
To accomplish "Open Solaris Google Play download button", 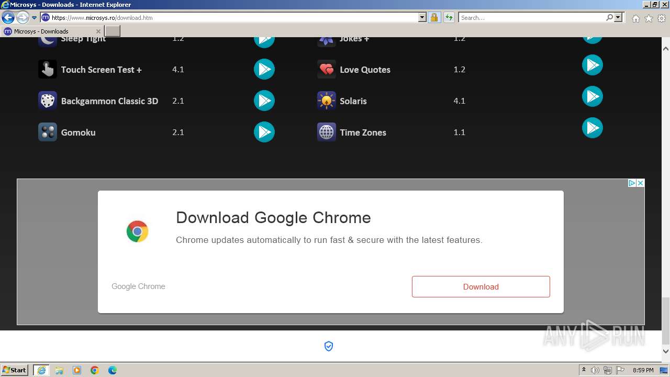I will coord(593,96).
